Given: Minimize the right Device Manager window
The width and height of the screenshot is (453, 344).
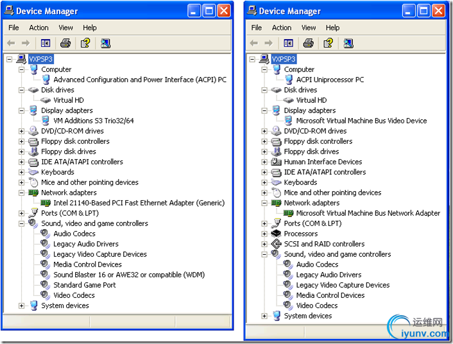Looking at the screenshot, I should pos(409,11).
